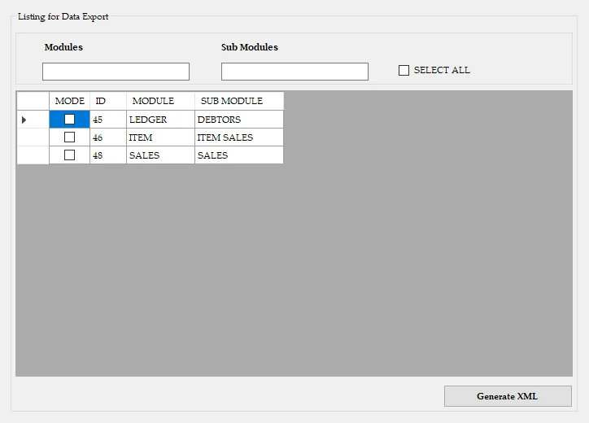
Task: Select row header of ID 48 row
Action: (33, 155)
